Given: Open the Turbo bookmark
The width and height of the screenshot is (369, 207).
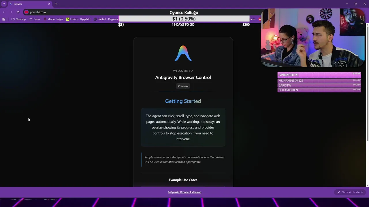Looking at the screenshot, I should (x=252, y=19).
